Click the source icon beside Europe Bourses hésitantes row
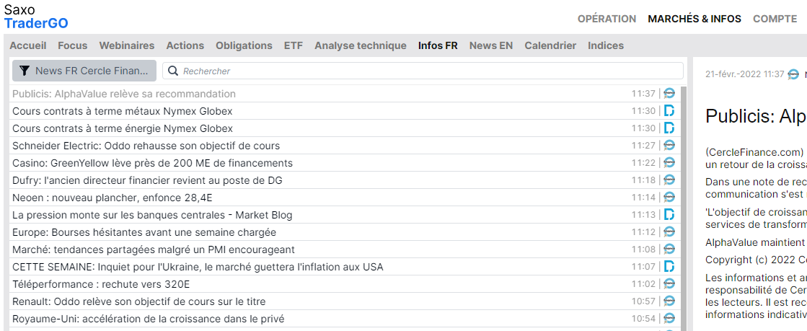807x331 pixels. pos(669,232)
